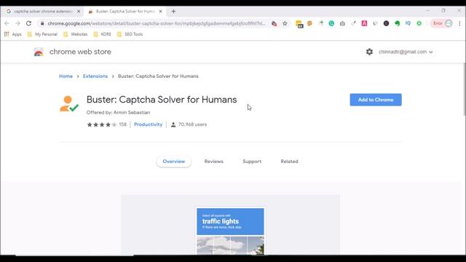Open the color picker eyedropper extension
Viewport: 466px width, 262px height.
click(353, 23)
